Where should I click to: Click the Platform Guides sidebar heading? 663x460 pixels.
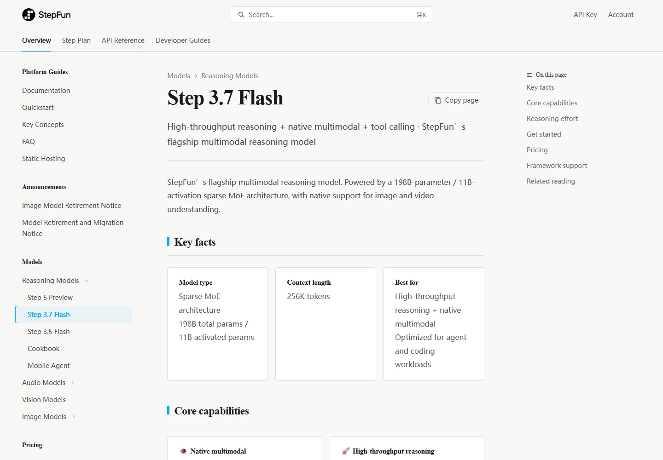(x=45, y=72)
